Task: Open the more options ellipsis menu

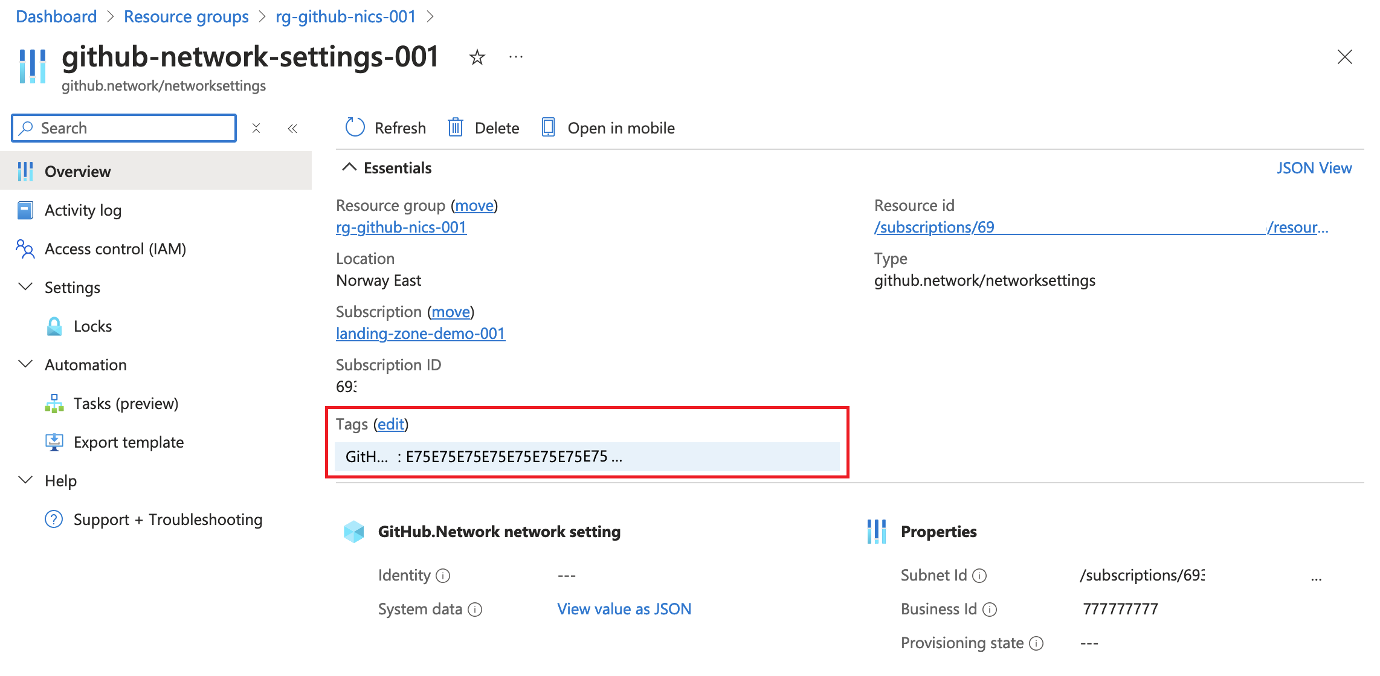Action: pyautogui.click(x=516, y=57)
